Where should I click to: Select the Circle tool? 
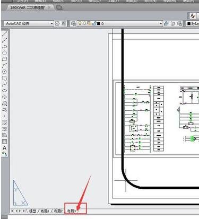point(4,72)
